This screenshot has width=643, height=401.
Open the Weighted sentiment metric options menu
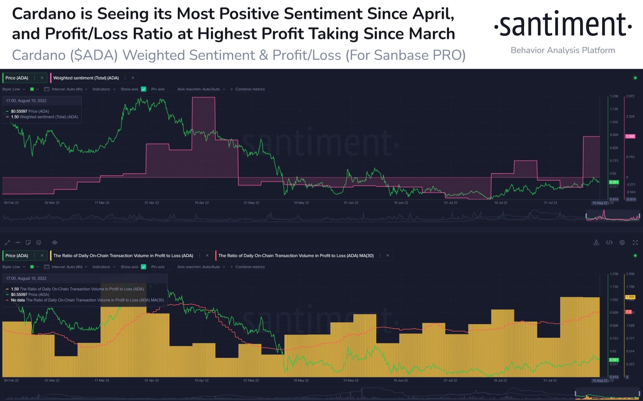pyautogui.click(x=126, y=78)
